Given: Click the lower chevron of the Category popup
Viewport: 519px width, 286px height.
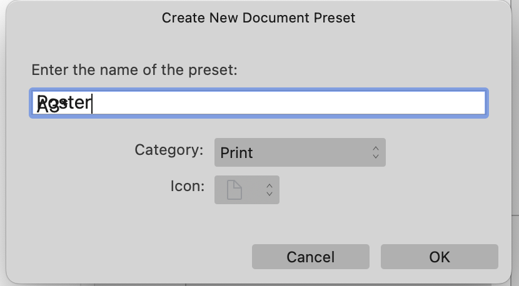Looking at the screenshot, I should click(375, 156).
